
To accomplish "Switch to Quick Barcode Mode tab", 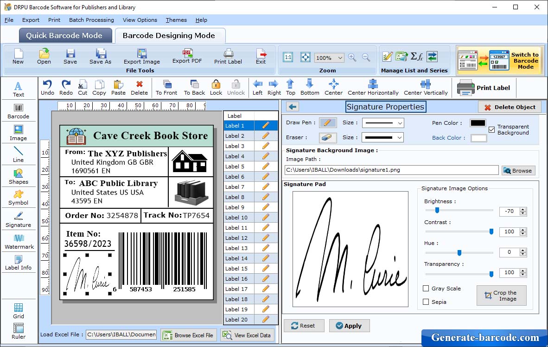I will [x=65, y=36].
